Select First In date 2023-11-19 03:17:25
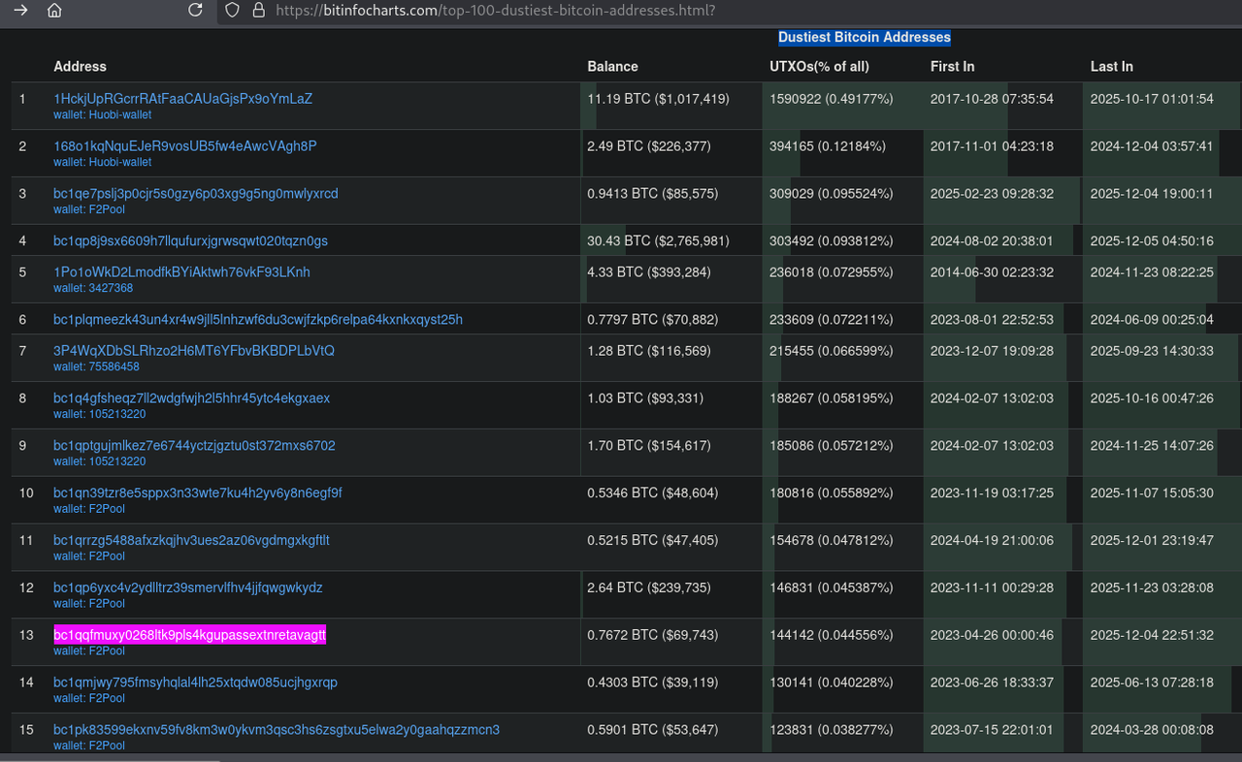Screen dimensions: 1242x762 (x=992, y=493)
